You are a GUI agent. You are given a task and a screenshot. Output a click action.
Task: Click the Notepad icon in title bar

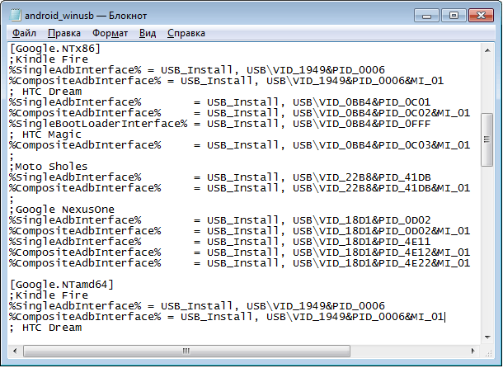[15, 15]
